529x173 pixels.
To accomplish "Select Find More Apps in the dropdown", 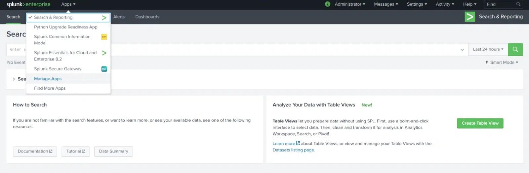I will (x=50, y=88).
